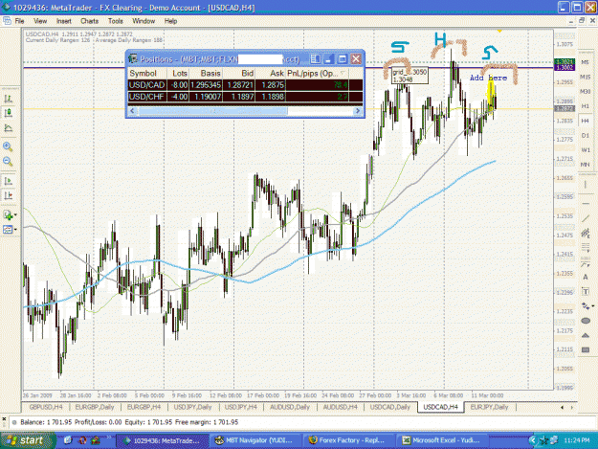Close the terminal balance panel
598x449 pixels.
(x=4, y=419)
